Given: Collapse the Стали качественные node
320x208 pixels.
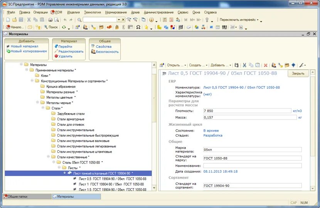Looking at the screenshot, I should pos(48,157).
